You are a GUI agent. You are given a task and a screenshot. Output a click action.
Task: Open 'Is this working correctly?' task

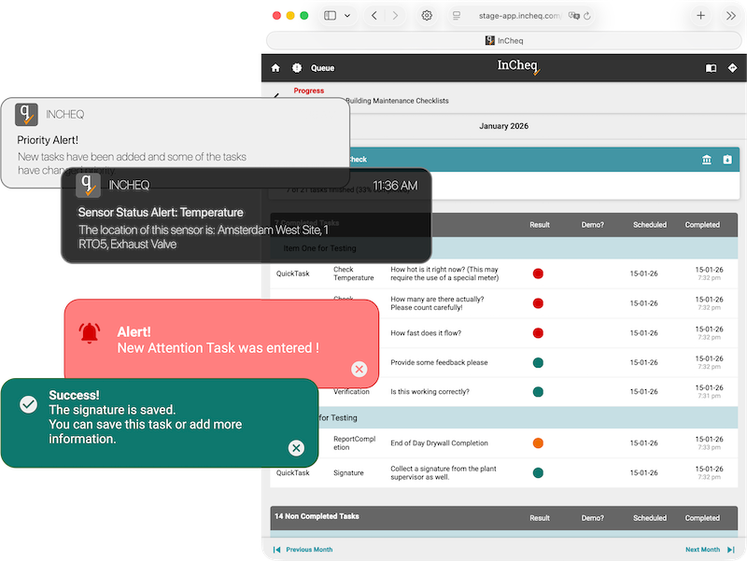pyautogui.click(x=430, y=391)
